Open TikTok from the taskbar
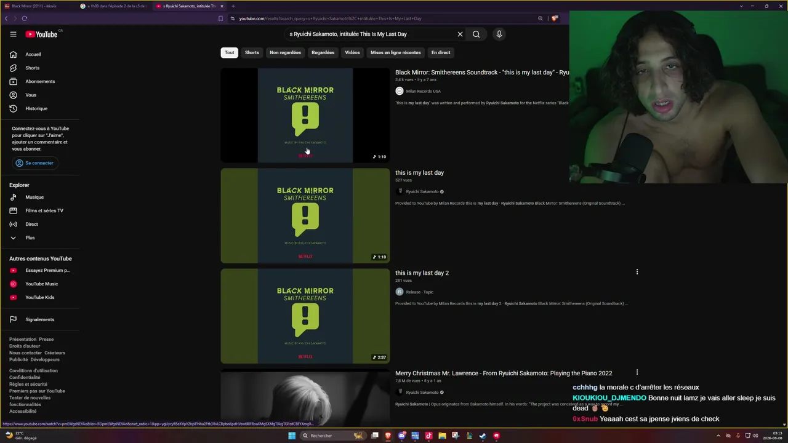788x443 pixels. [x=428, y=436]
